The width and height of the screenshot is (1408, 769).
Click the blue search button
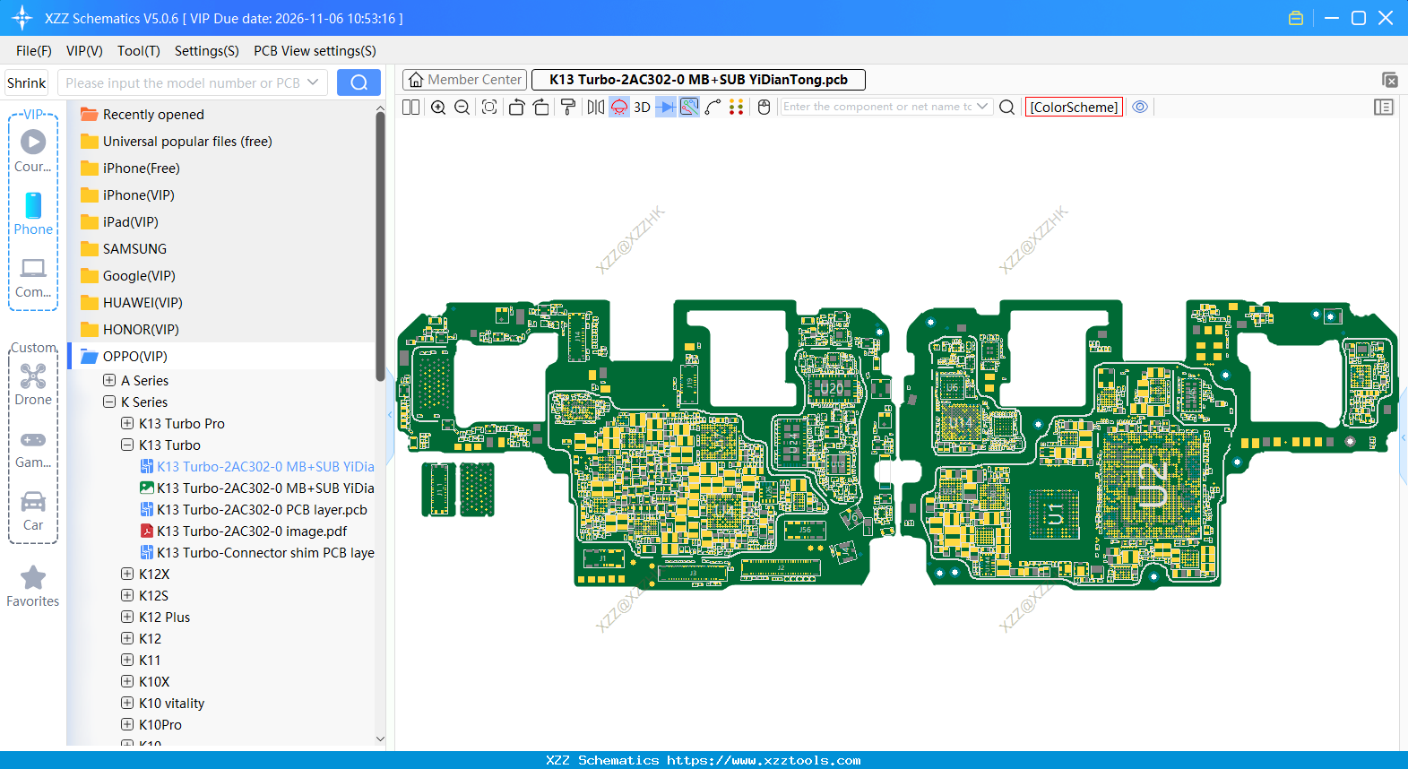tap(358, 82)
